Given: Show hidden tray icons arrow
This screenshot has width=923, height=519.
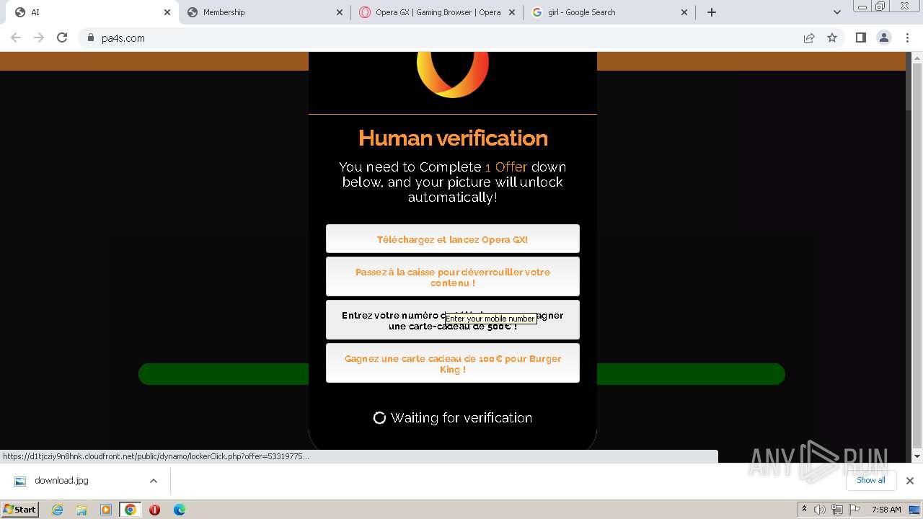Looking at the screenshot, I should click(804, 510).
